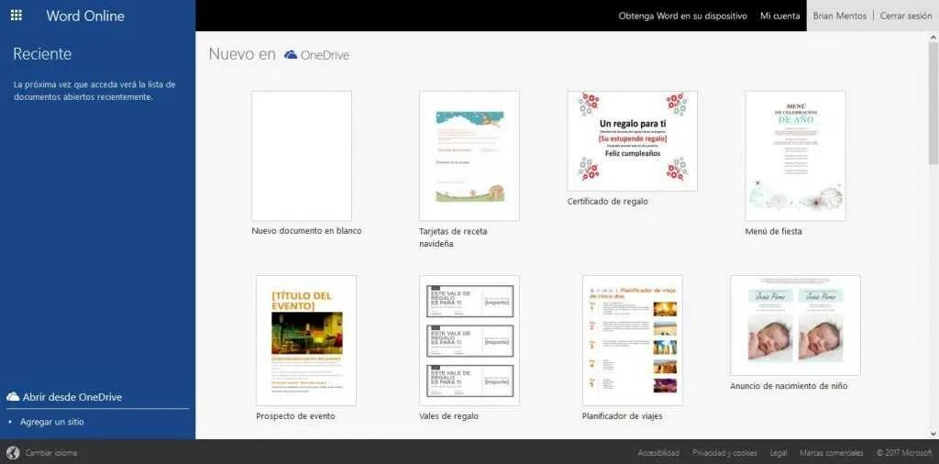Click the Reciente heading in sidebar

[x=42, y=54]
